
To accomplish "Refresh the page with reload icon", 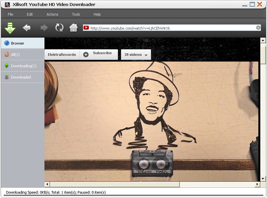I will coord(59,28).
